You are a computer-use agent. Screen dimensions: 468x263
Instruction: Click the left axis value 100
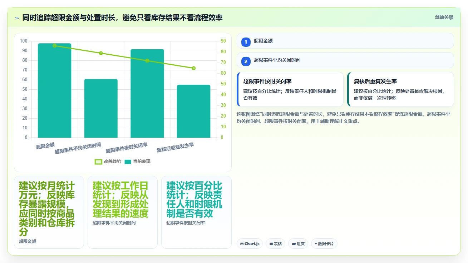coord(24,41)
